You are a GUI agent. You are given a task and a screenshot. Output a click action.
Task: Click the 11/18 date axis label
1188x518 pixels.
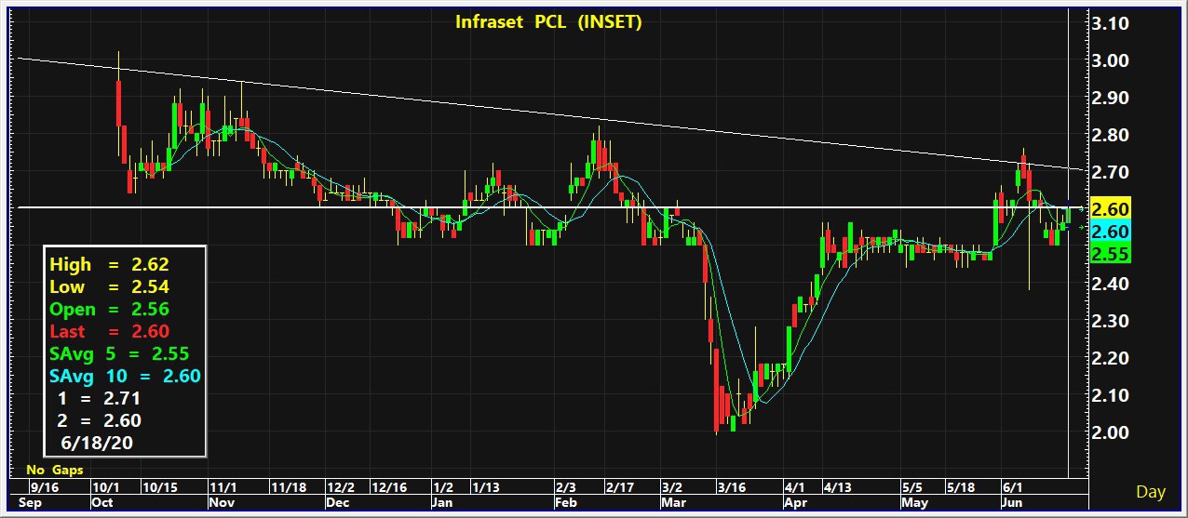[288, 487]
